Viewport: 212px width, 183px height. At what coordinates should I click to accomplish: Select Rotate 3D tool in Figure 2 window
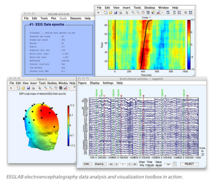pos(60,88)
